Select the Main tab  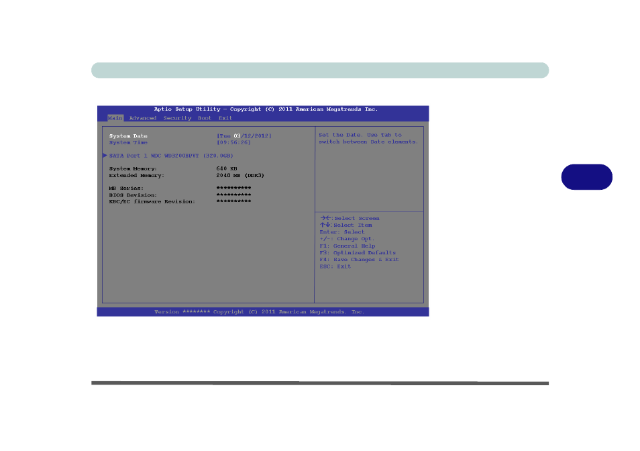coord(115,118)
